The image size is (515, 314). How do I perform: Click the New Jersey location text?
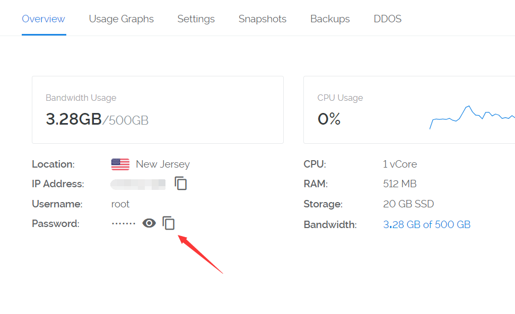[163, 164]
